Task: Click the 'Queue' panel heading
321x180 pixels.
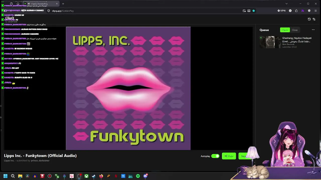Action: pyautogui.click(x=264, y=30)
